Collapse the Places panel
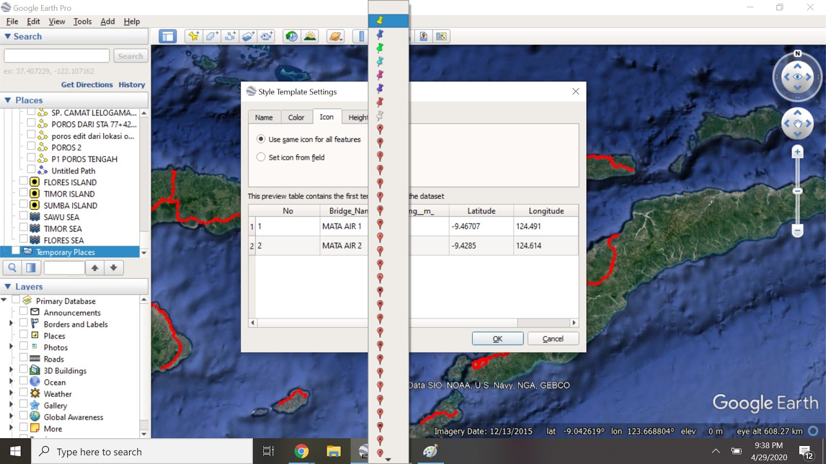826x464 pixels. (8, 100)
